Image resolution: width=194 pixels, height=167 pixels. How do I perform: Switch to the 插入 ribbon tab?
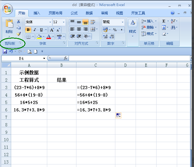[x=37, y=13]
